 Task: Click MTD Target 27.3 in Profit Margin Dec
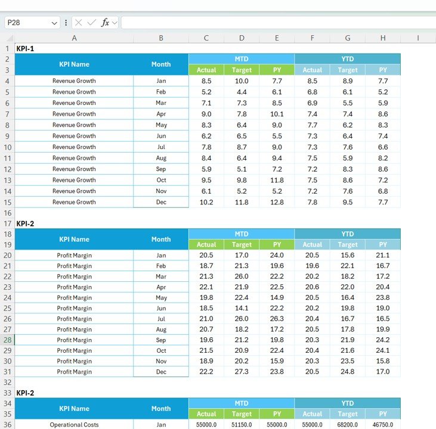click(242, 371)
